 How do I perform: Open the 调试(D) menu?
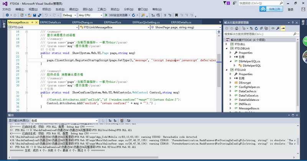tap(74, 9)
